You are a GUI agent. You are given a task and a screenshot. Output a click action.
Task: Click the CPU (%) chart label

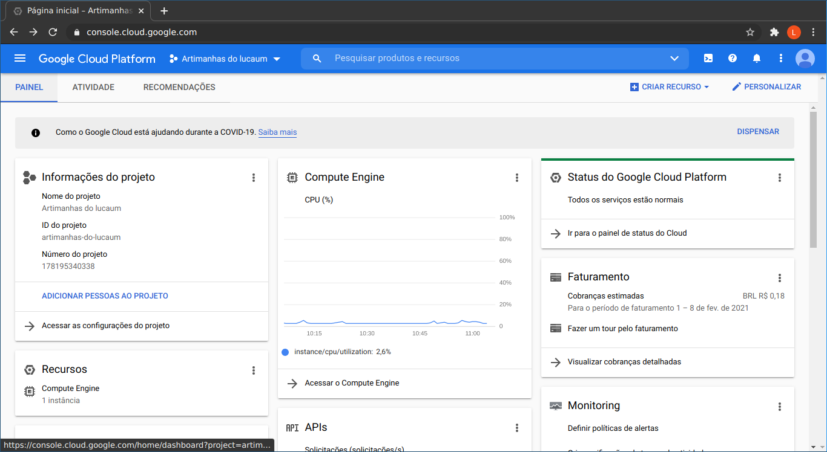click(x=319, y=200)
